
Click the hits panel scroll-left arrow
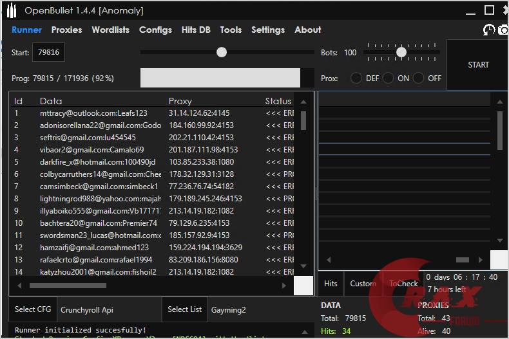click(329, 260)
